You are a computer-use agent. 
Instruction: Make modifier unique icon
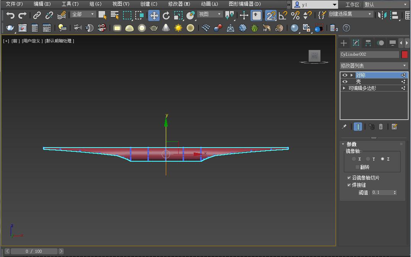pyautogui.click(x=371, y=127)
